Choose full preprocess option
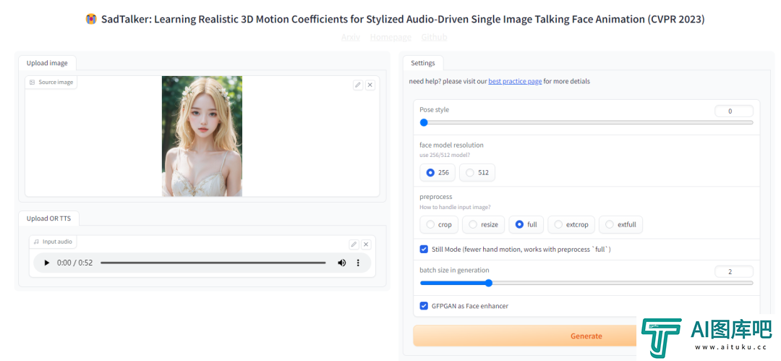781x361 pixels. (526, 224)
